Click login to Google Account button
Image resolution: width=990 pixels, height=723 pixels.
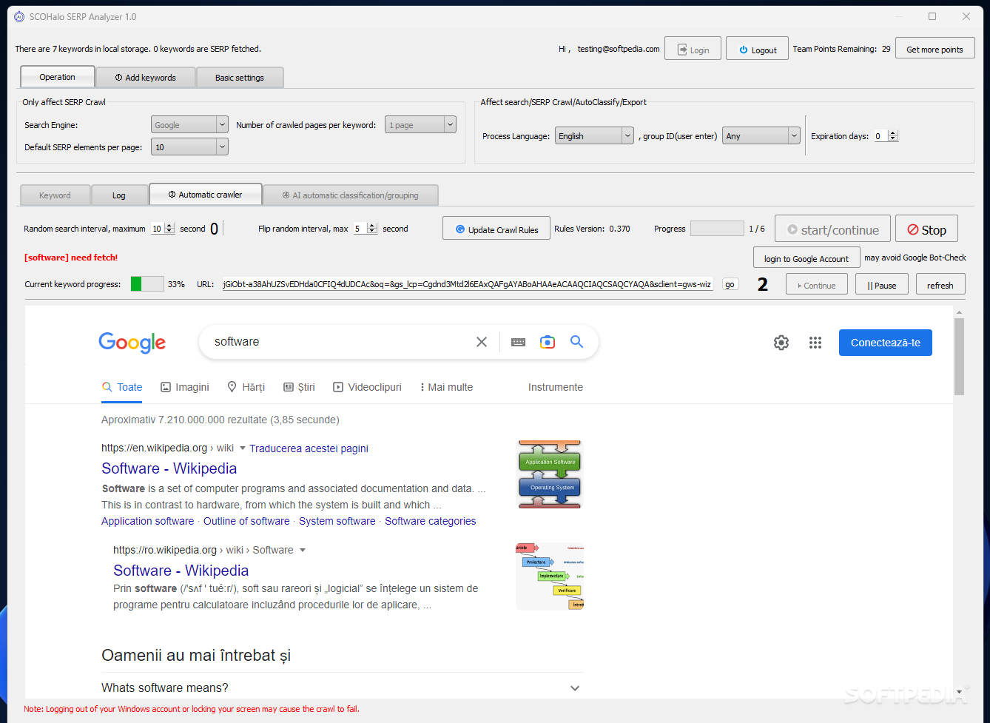coord(807,258)
